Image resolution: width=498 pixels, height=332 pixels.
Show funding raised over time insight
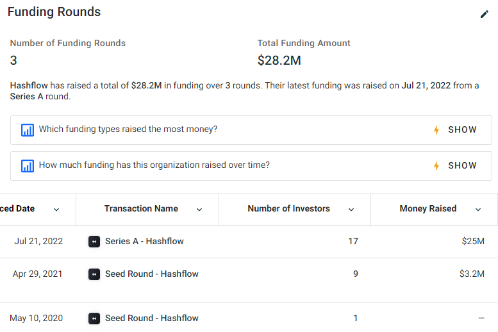(462, 166)
